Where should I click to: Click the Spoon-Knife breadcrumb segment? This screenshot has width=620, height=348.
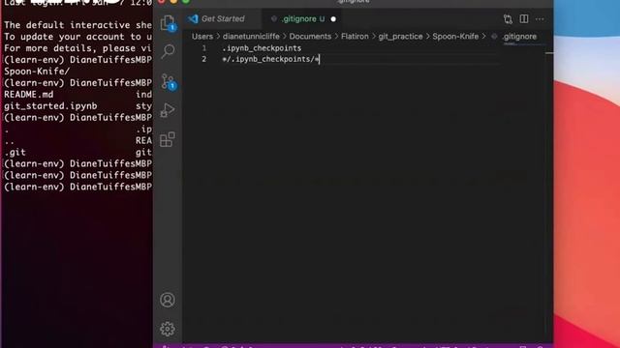pos(455,37)
